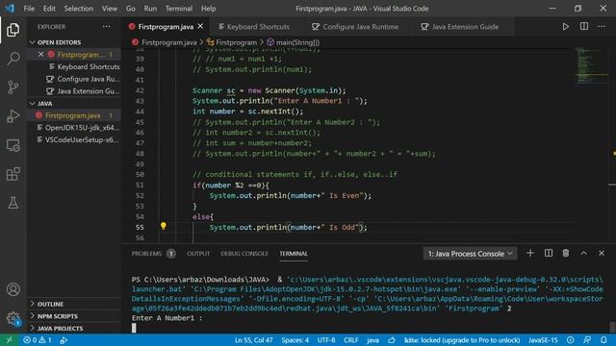Image resolution: width=616 pixels, height=346 pixels.
Task: Maximize the panel with up chevron
Action: 584,254
